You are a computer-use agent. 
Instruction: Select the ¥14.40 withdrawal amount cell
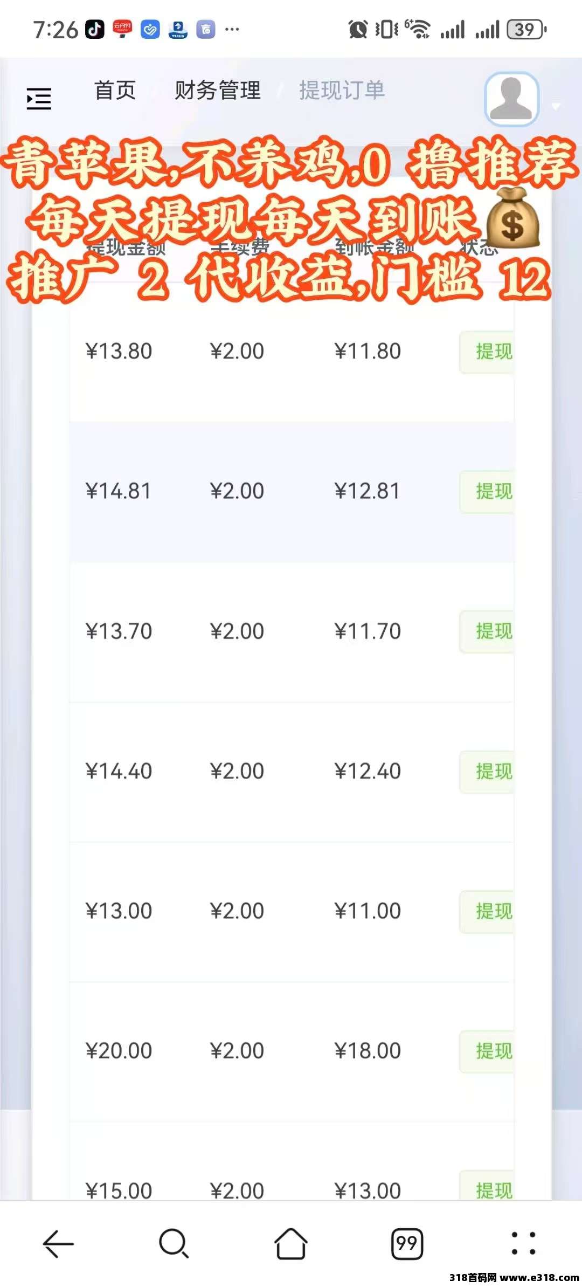(119, 771)
